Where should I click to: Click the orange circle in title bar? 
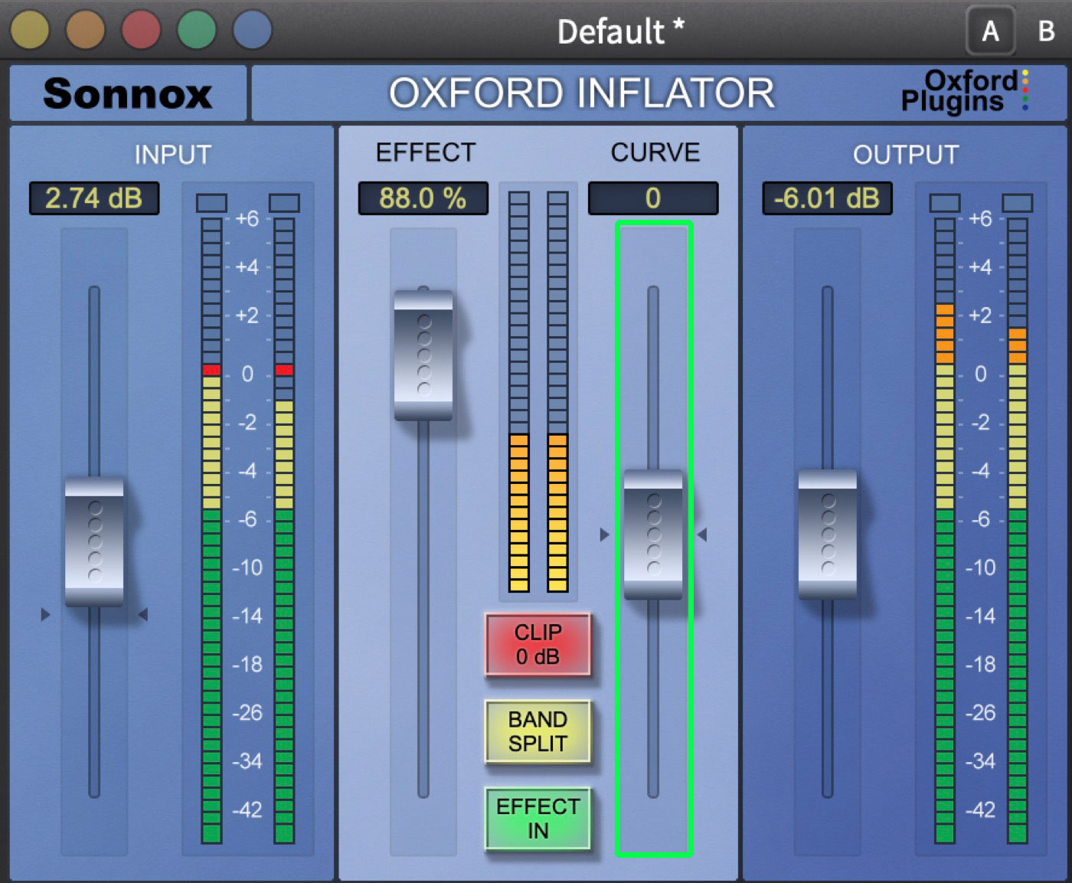point(86,30)
